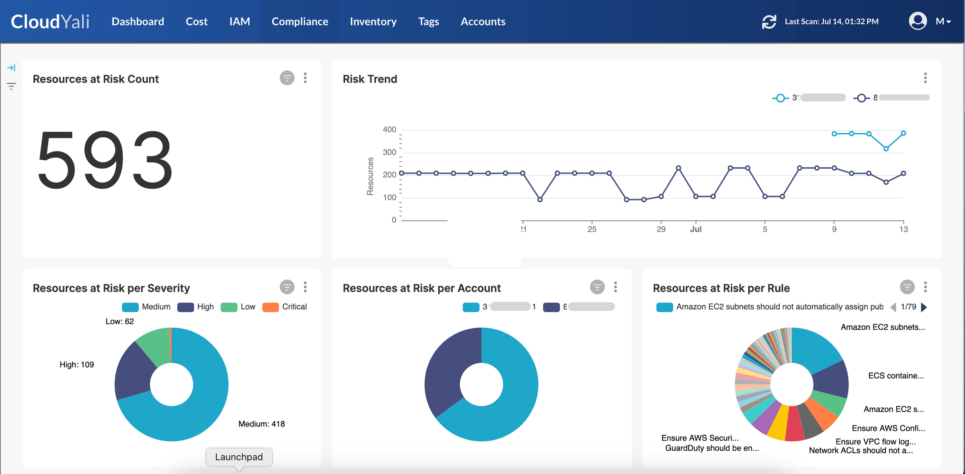The height and width of the screenshot is (474, 965).
Task: Toggle the Critical severity legend entry
Action: pos(285,307)
